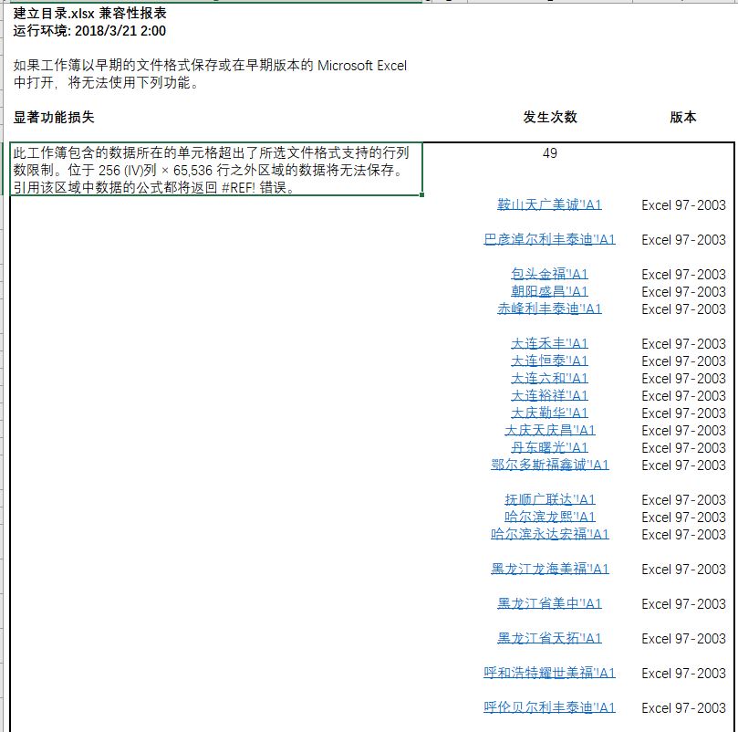The height and width of the screenshot is (732, 738).
Task: Follow the 巴彦淖尔利丰泰迪'!A1 link
Action: 549,240
